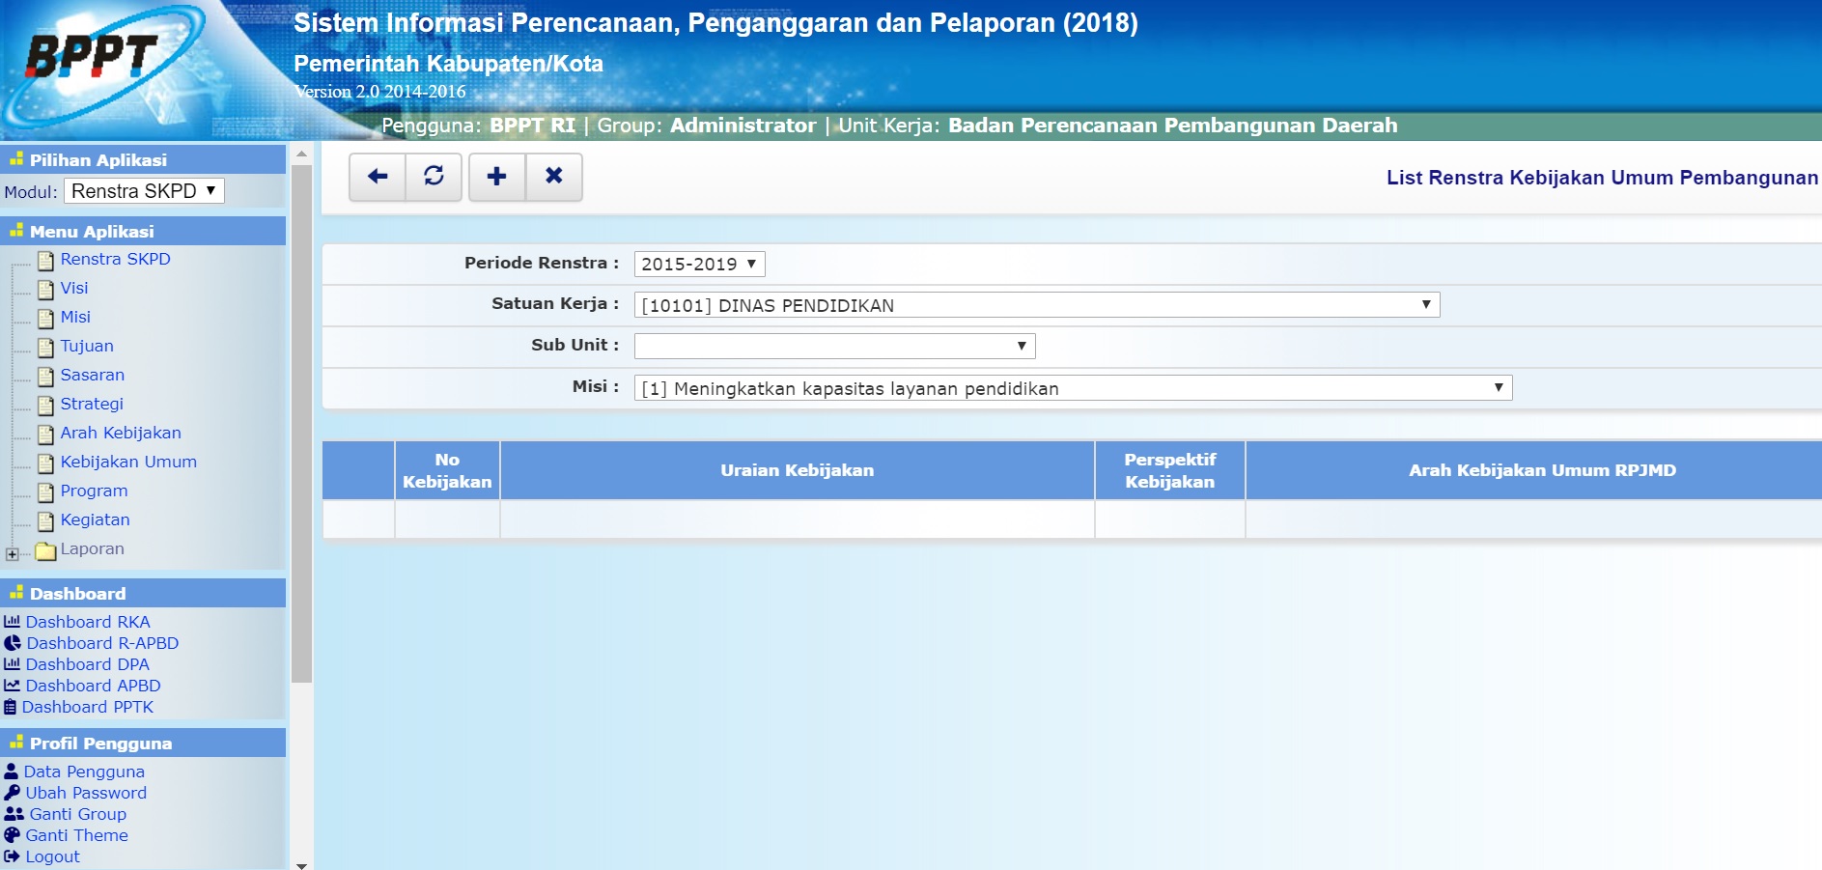Click the Logout icon at sidebar bottom
1822x870 pixels.
coord(12,856)
